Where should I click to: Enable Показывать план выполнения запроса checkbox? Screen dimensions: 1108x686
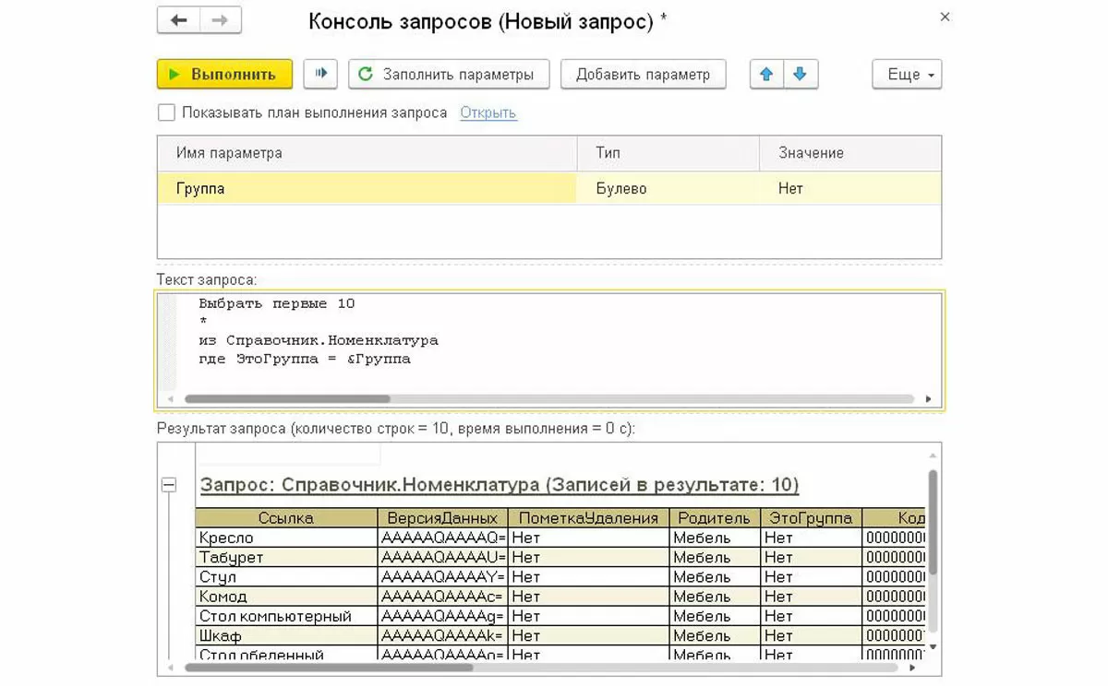pyautogui.click(x=166, y=112)
